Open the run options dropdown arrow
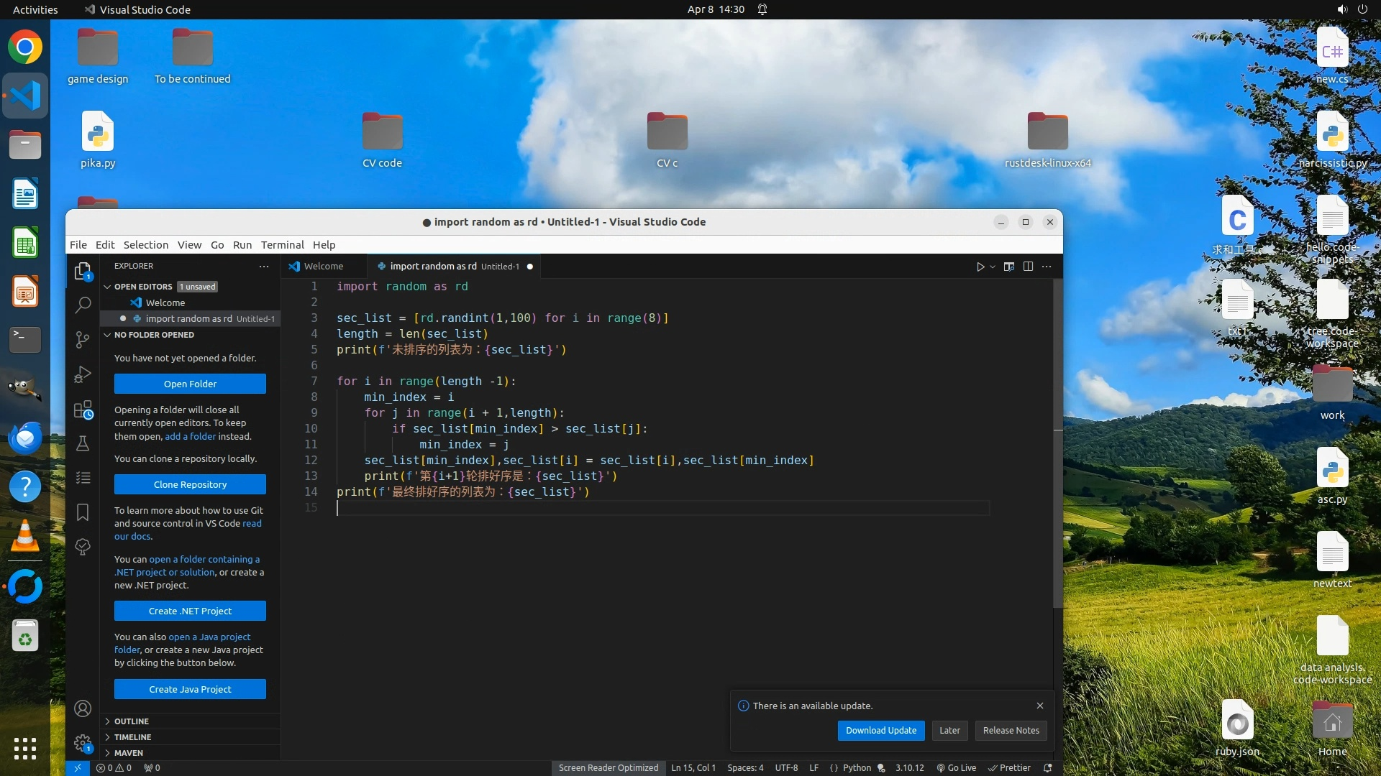The height and width of the screenshot is (776, 1381). [x=993, y=267]
